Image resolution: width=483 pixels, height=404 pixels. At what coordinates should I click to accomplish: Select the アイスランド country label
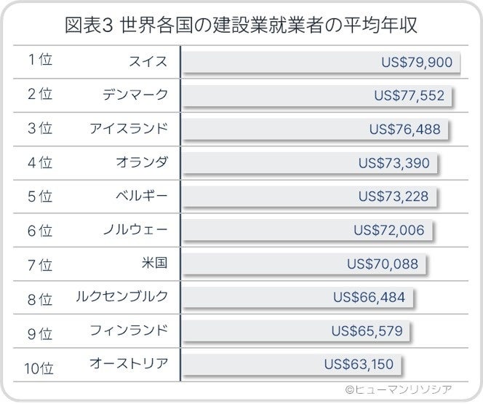[129, 129]
